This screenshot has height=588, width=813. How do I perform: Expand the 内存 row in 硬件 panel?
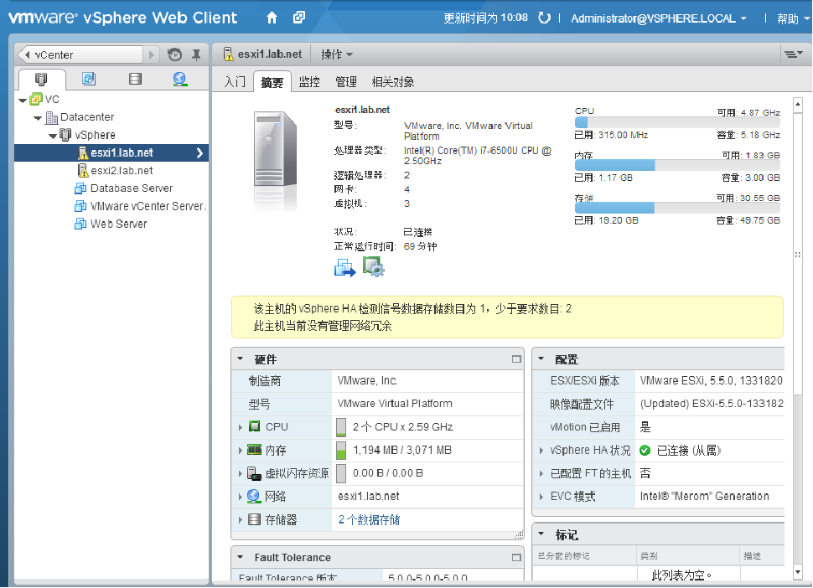coord(240,451)
